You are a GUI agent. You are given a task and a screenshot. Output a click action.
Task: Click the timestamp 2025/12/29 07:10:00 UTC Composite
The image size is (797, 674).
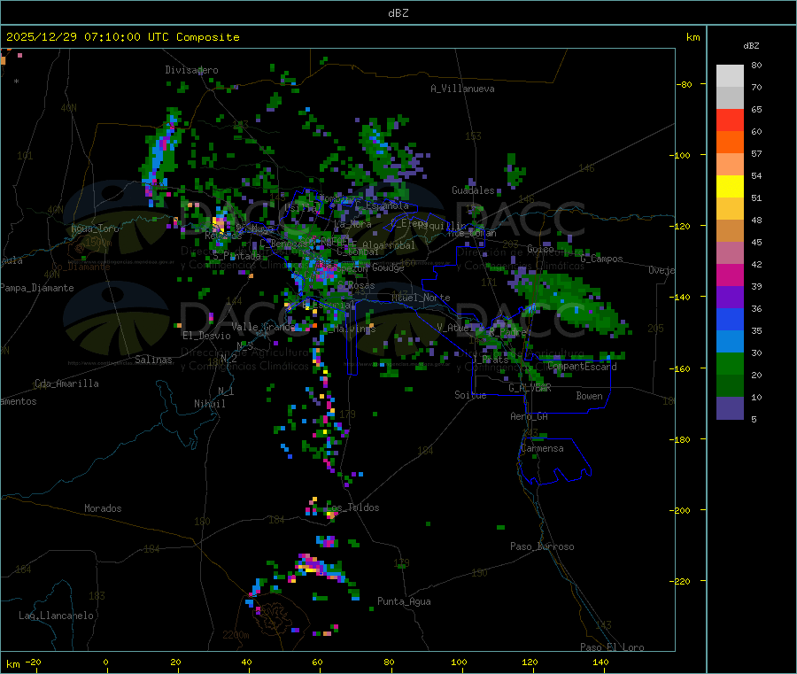122,37
